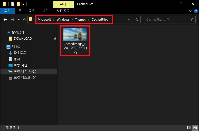Open dropdown arrow after Windows breadcrumb
Screen dimensions: 199x131
coord(72,20)
